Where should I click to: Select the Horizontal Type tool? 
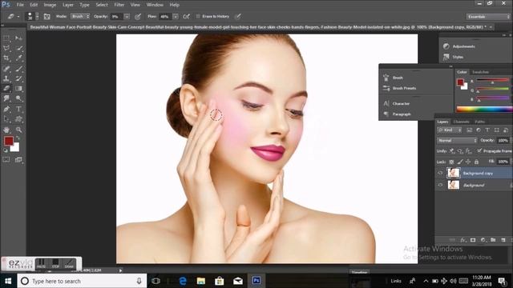tap(18, 109)
